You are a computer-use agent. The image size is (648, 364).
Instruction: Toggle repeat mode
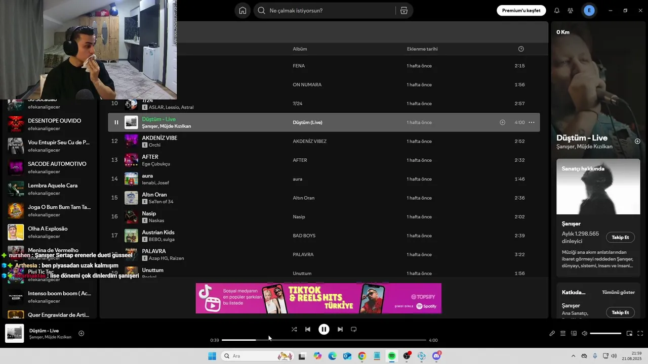click(x=354, y=329)
